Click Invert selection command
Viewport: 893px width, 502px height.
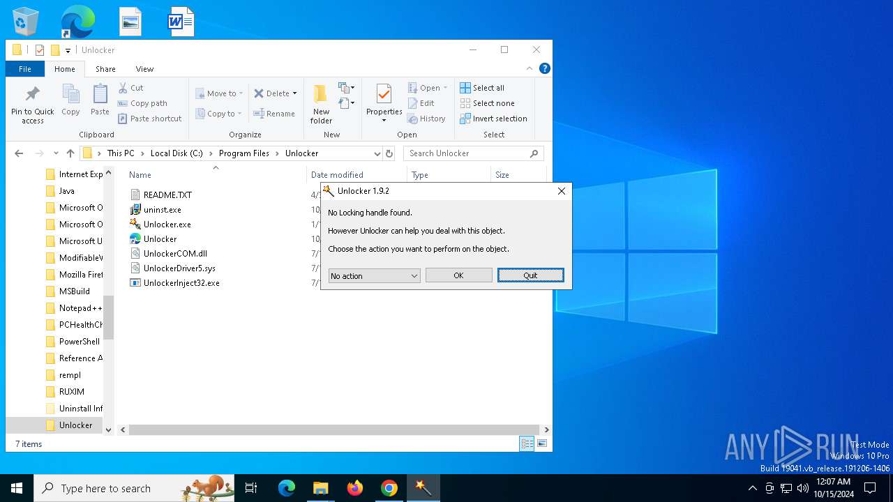pyautogui.click(x=493, y=119)
